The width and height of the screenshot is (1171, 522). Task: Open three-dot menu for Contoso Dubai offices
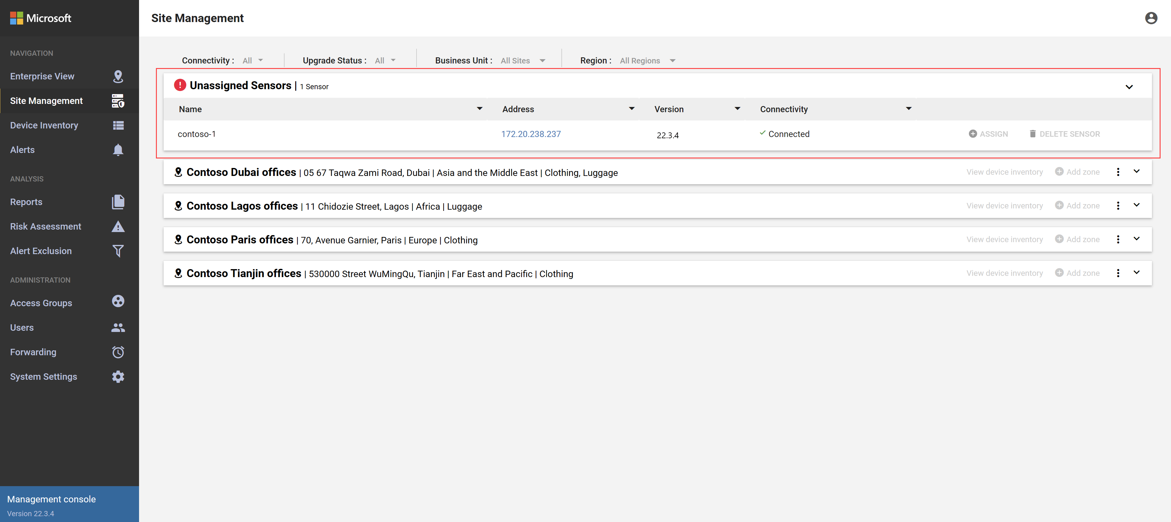point(1118,172)
